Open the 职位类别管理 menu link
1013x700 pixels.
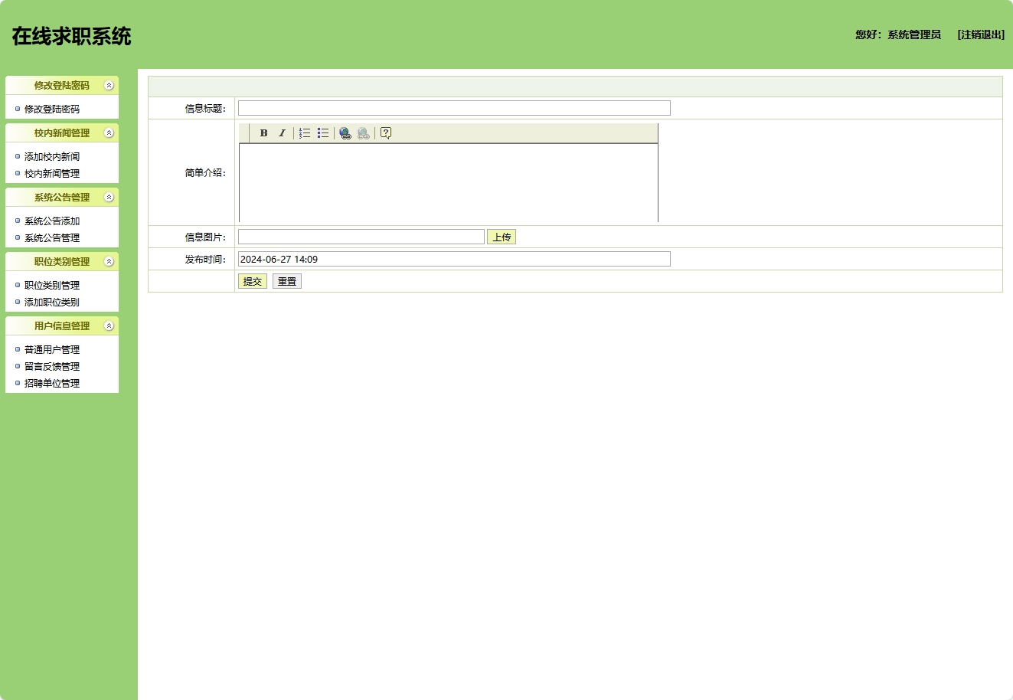tap(52, 286)
